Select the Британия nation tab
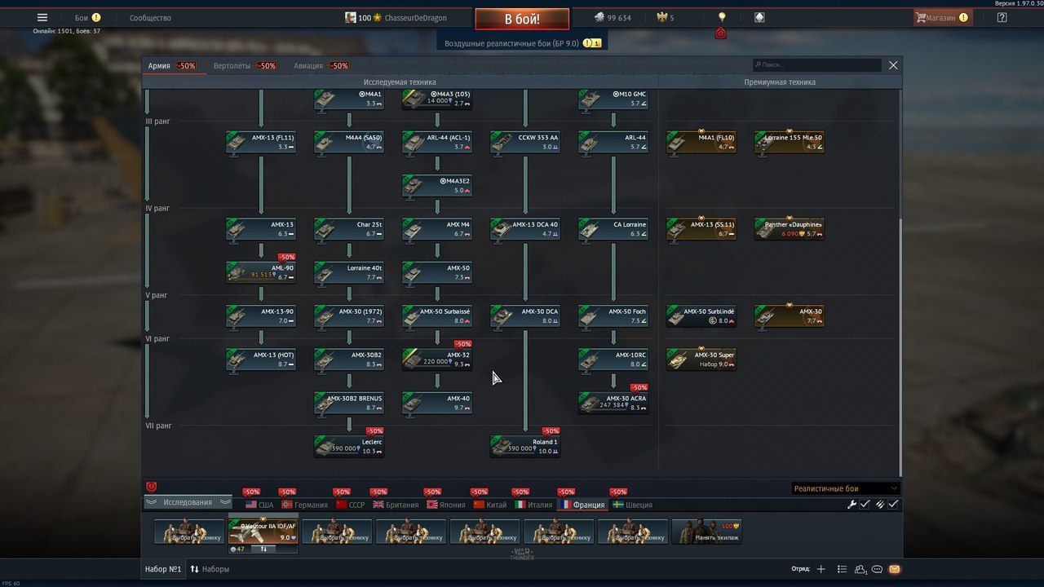 [x=396, y=505]
